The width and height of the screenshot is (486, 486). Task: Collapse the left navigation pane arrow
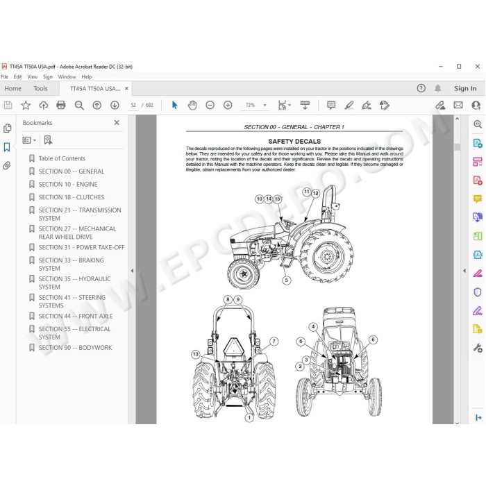(132, 271)
